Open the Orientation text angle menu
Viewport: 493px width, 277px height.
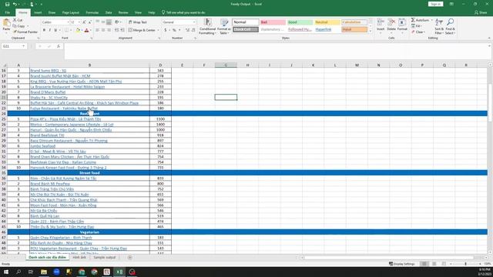118,22
